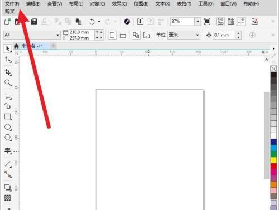Toggle full-screen preview button
279x210 pixels.
207,22
